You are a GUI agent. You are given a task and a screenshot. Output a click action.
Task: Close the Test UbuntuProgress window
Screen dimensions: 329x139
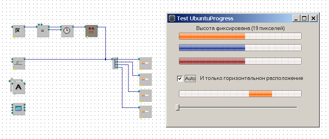313,18
